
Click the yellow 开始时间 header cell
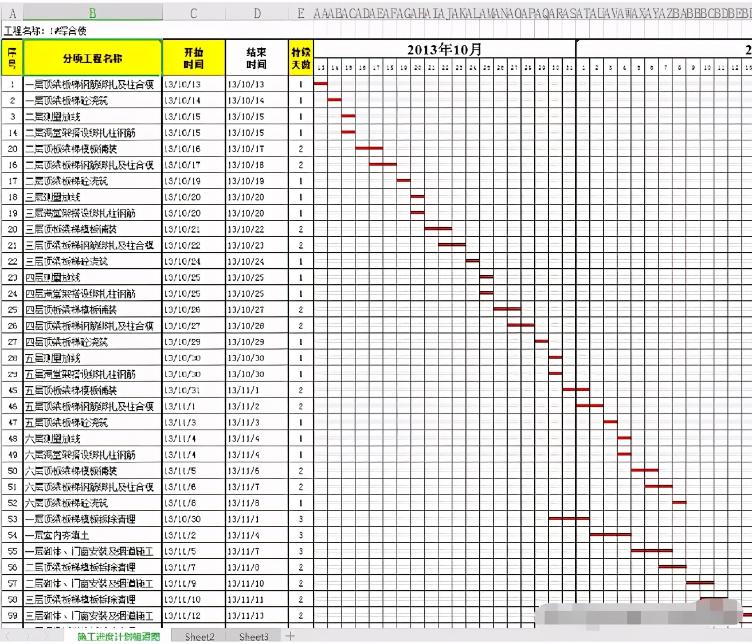tap(194, 58)
